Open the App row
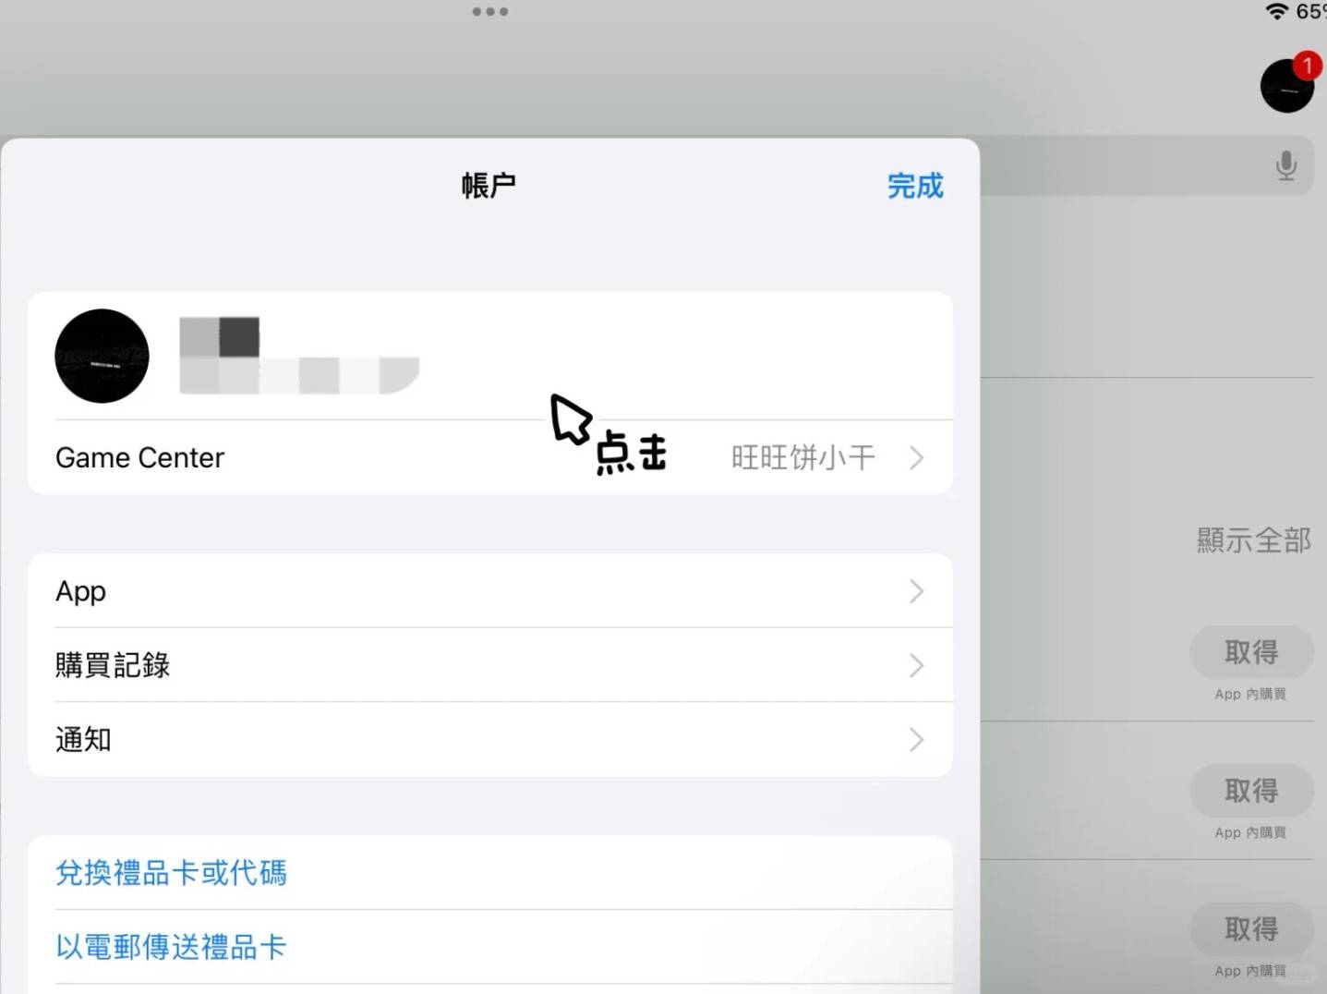This screenshot has width=1327, height=994. (490, 591)
